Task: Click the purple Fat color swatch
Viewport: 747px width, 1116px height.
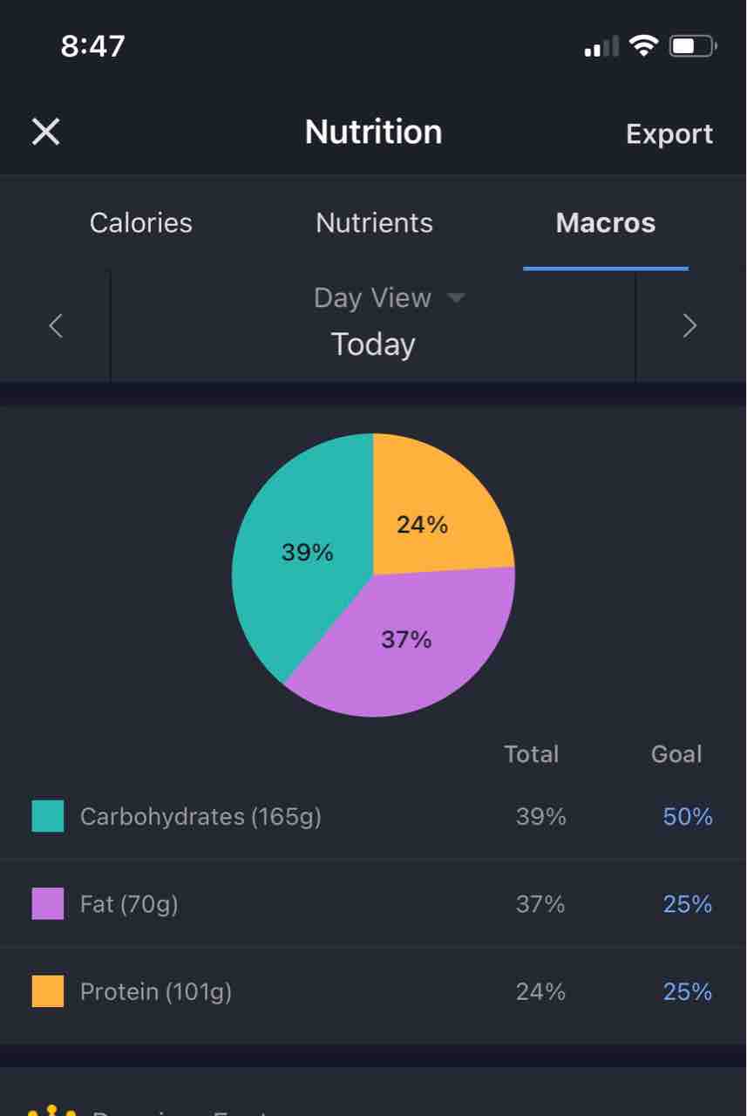Action: click(48, 903)
